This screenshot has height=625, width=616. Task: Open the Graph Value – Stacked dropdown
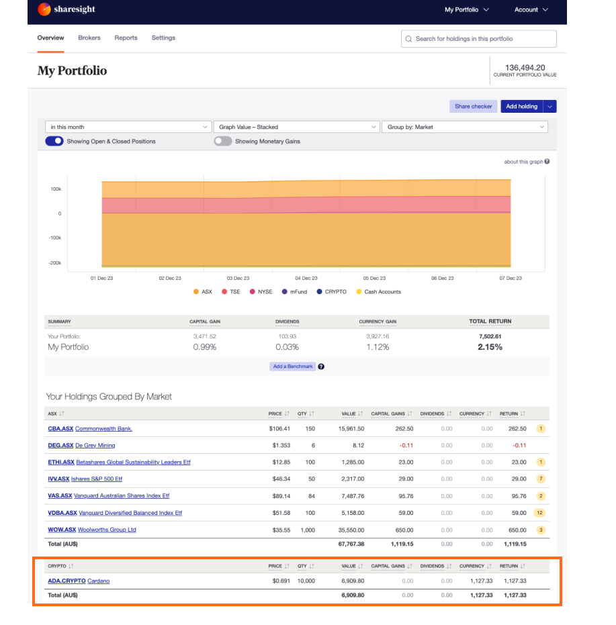coord(296,127)
